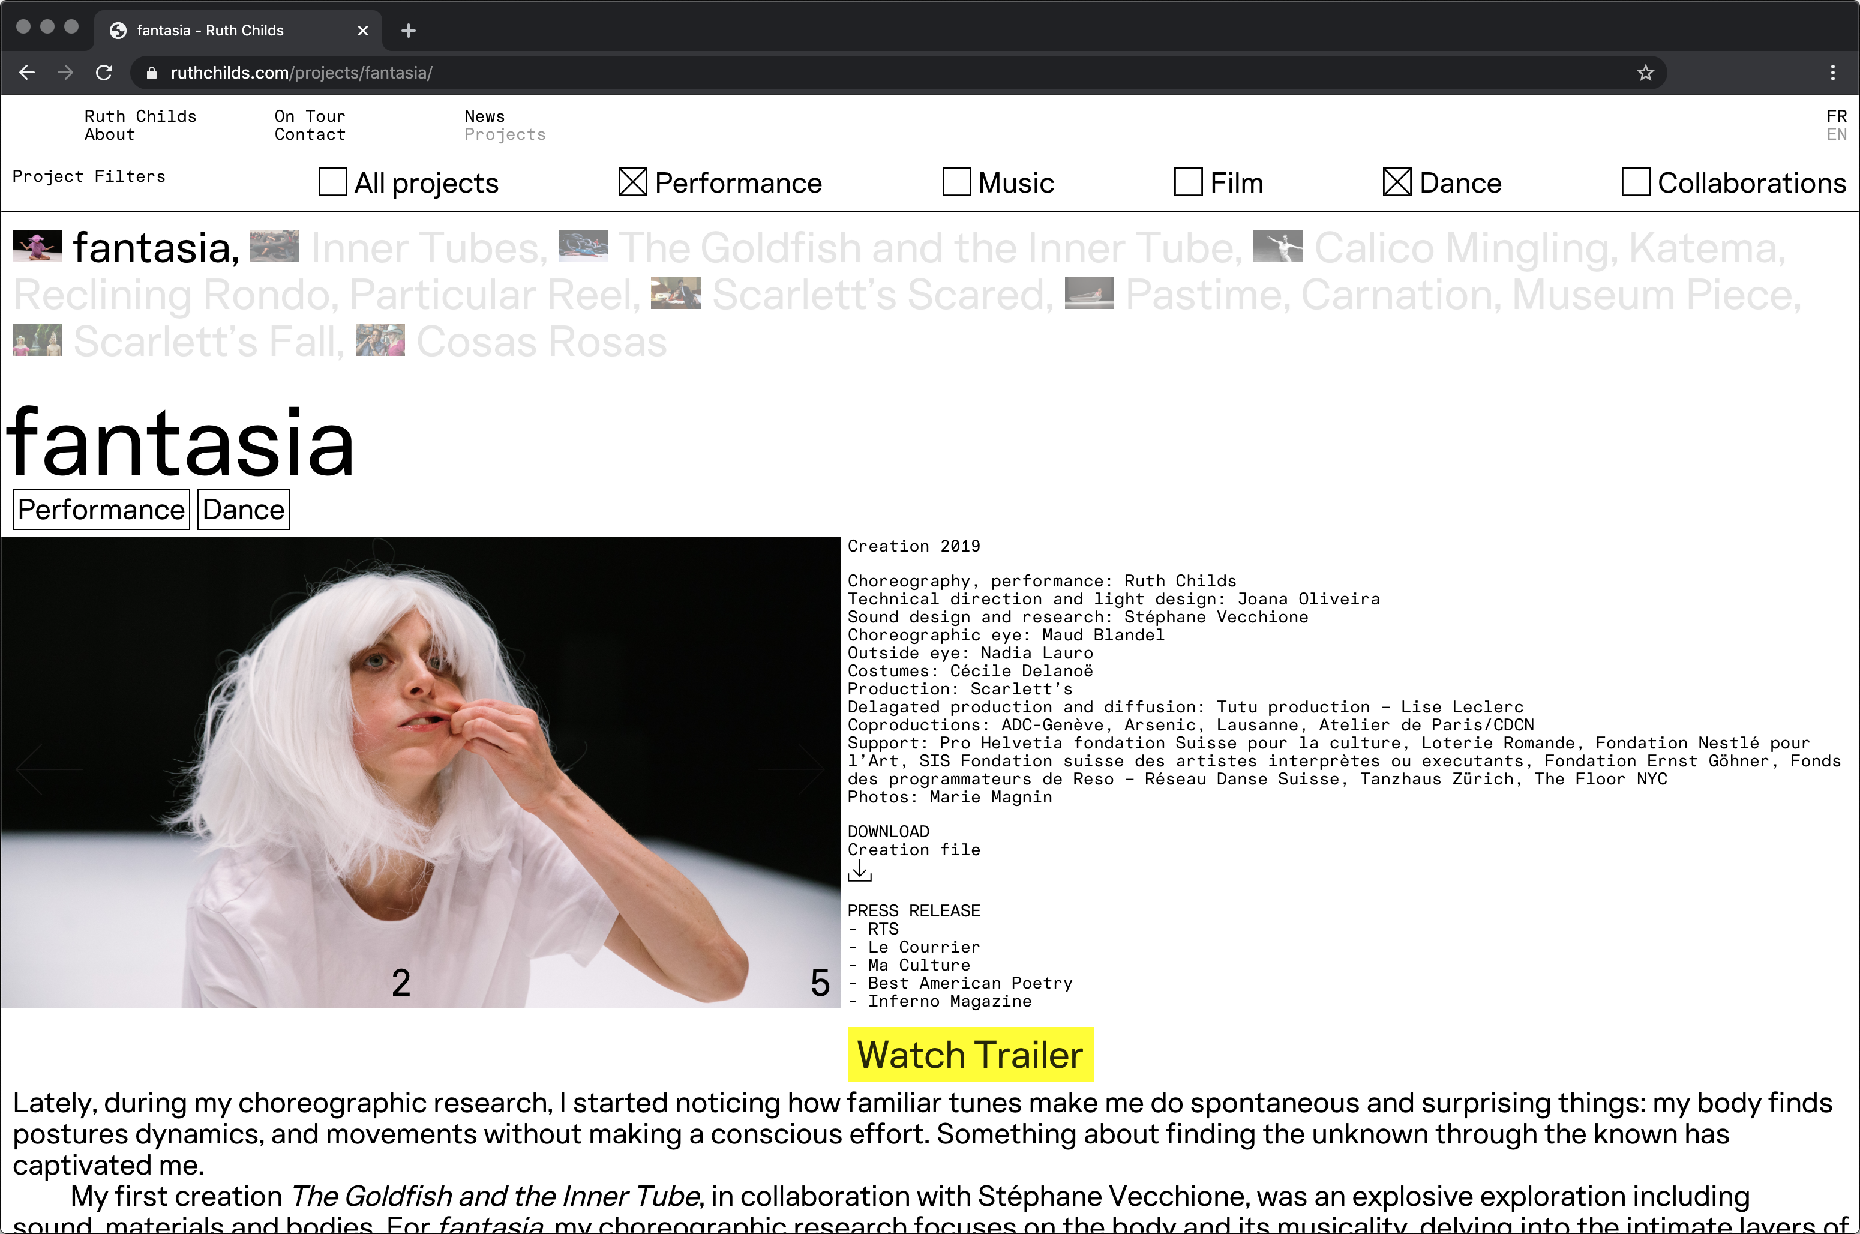Click the browser back arrow
Image resolution: width=1860 pixels, height=1234 pixels.
(27, 73)
